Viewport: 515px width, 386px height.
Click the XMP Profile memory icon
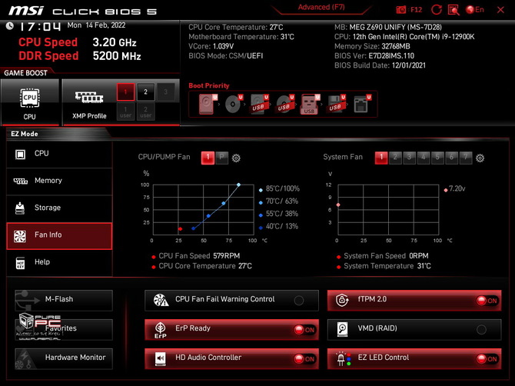pyautogui.click(x=89, y=97)
